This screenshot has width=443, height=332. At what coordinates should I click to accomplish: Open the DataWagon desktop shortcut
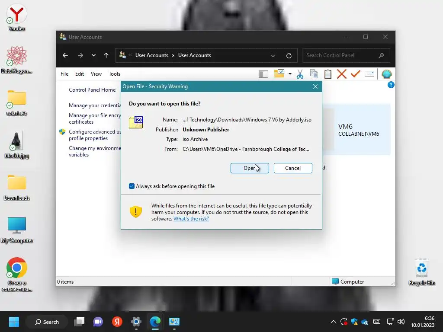tap(17, 60)
